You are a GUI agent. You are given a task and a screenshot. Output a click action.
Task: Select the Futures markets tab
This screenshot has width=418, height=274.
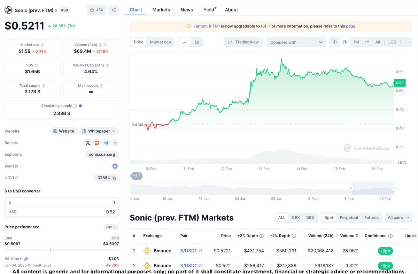(x=371, y=218)
